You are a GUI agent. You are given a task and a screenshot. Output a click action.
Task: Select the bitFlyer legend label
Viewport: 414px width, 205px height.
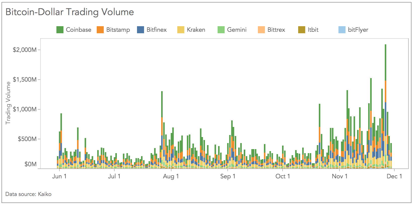[x=358, y=30]
